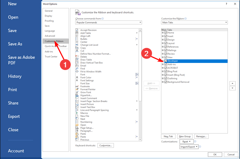The width and height of the screenshot is (240, 159).
Task: Open the Trust Center category
Action: [51, 57]
